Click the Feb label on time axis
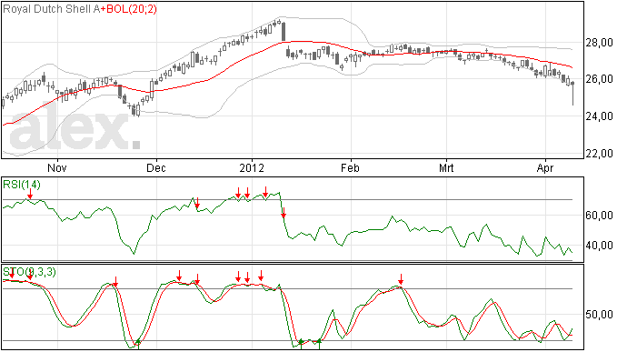Screen dimensions: 627x352 coord(350,167)
